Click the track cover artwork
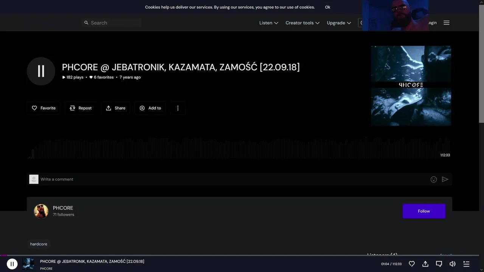This screenshot has height=272, width=484. pyautogui.click(x=411, y=86)
